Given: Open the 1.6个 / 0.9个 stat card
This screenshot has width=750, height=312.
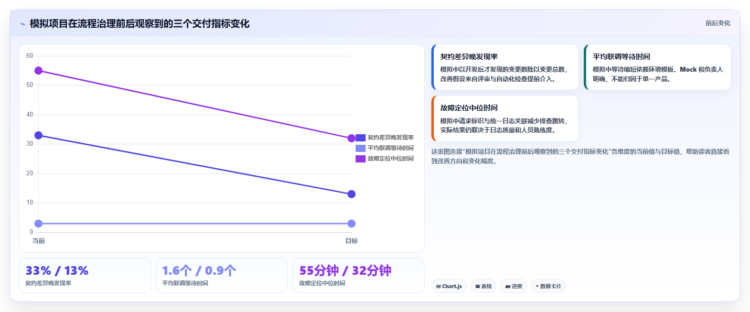Looking at the screenshot, I should click(222, 275).
